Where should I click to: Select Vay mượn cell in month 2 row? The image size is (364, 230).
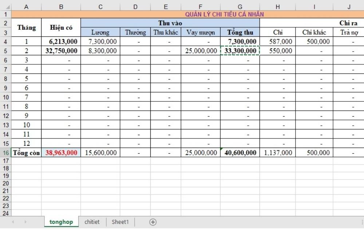201,51
